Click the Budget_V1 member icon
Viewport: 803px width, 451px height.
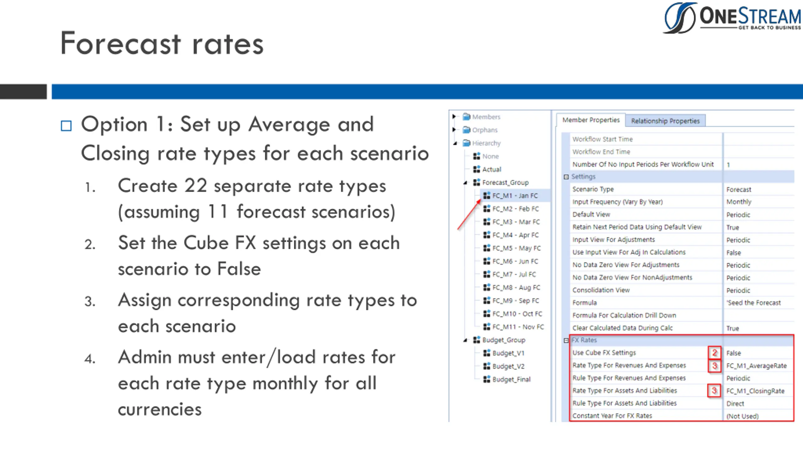[x=487, y=353]
